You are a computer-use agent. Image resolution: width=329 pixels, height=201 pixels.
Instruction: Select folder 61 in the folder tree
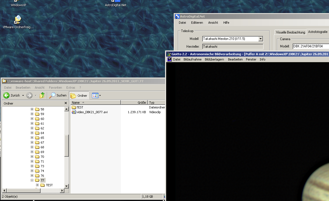click(x=40, y=123)
